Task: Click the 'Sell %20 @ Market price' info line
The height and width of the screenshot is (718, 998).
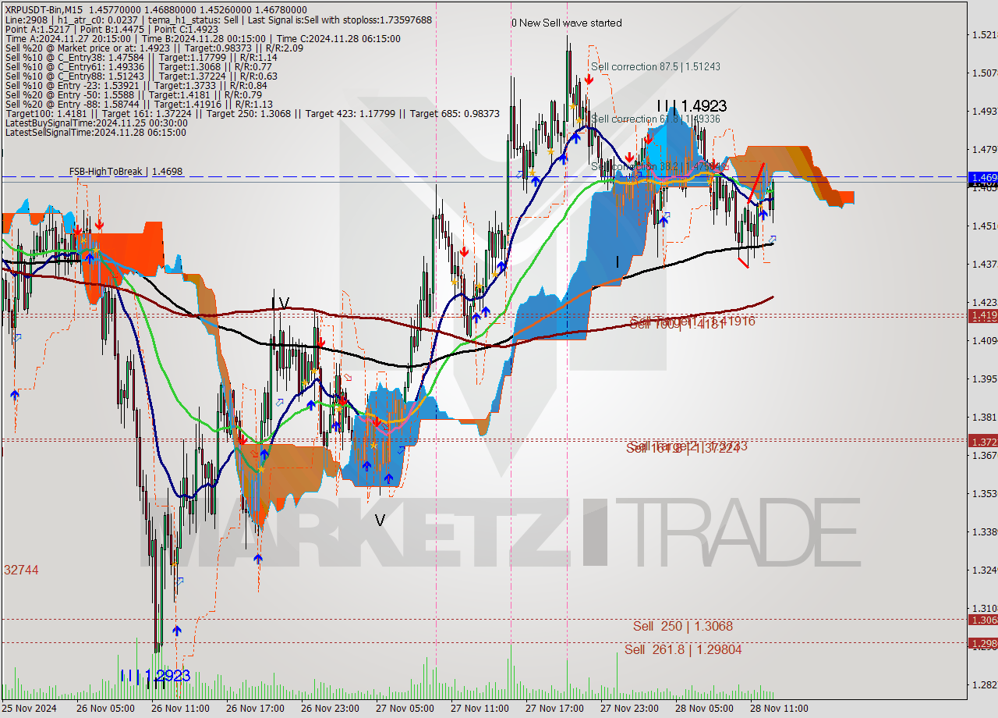Action: (x=154, y=48)
